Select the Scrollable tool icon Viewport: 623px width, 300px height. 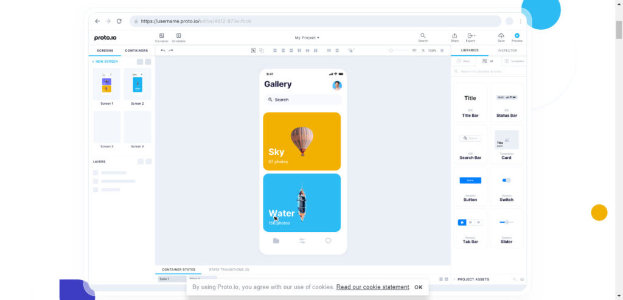point(179,36)
